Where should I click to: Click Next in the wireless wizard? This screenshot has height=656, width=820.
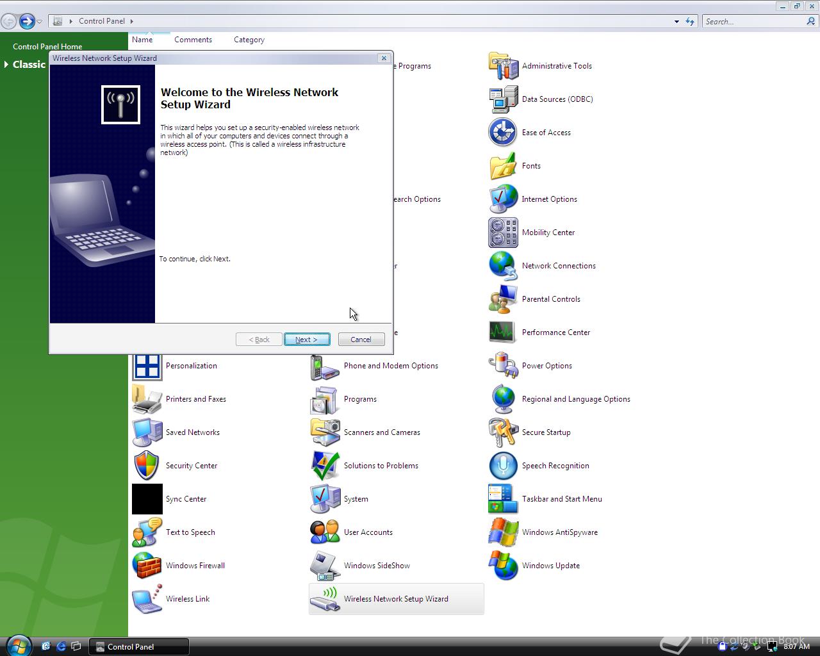[x=307, y=340]
